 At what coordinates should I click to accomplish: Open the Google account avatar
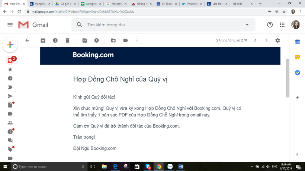tap(295, 25)
